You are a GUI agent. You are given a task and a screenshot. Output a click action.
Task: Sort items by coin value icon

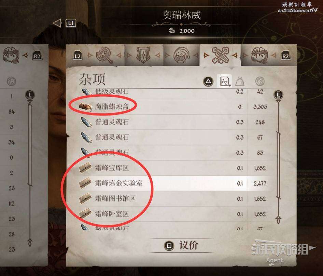(x=260, y=81)
